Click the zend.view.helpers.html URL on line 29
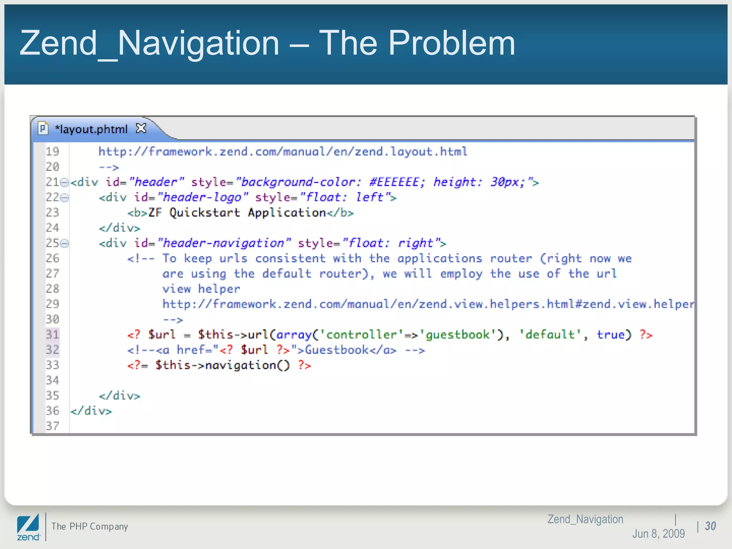Image resolution: width=732 pixels, height=549 pixels. pos(428,304)
